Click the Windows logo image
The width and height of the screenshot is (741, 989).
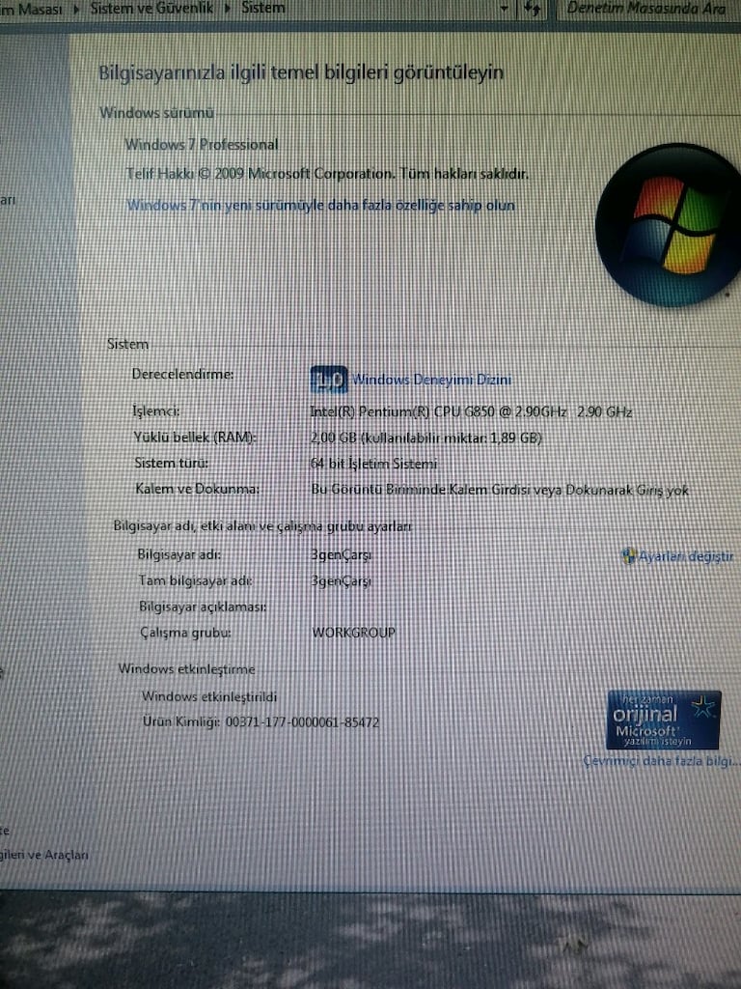coord(670,224)
